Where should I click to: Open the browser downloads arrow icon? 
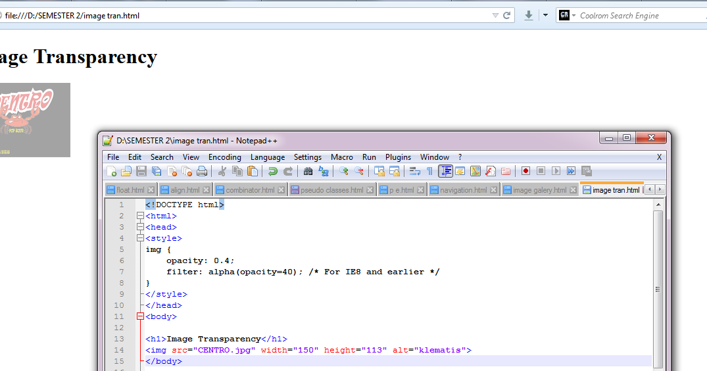click(529, 15)
